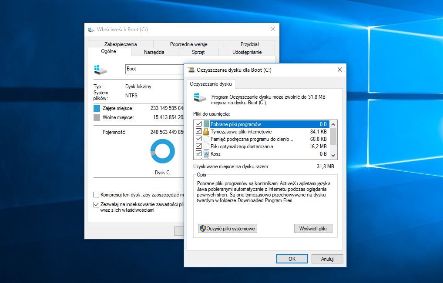Open the Sprzęt tab
This screenshot has width=443, height=283.
[x=198, y=52]
